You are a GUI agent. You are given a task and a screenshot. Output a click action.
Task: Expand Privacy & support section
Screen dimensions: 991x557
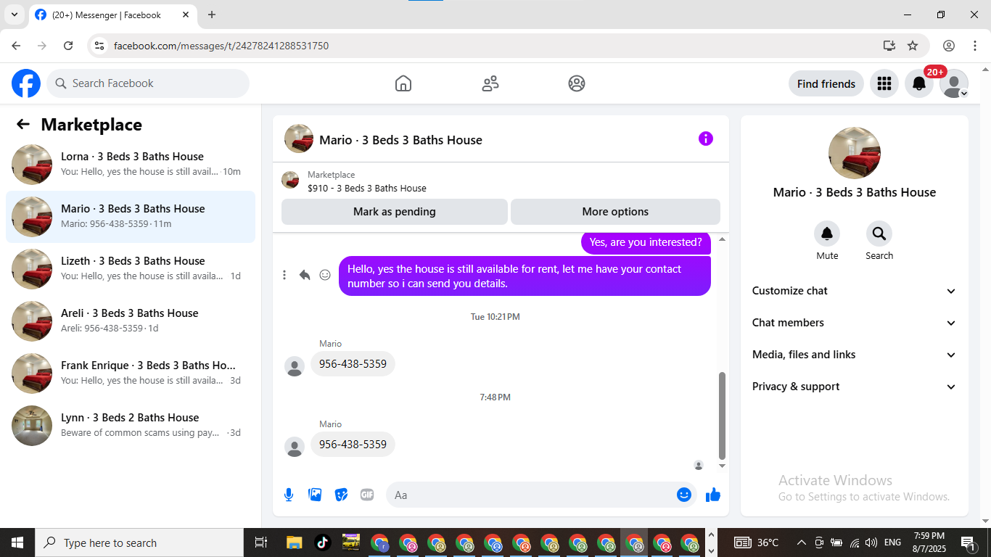point(855,387)
